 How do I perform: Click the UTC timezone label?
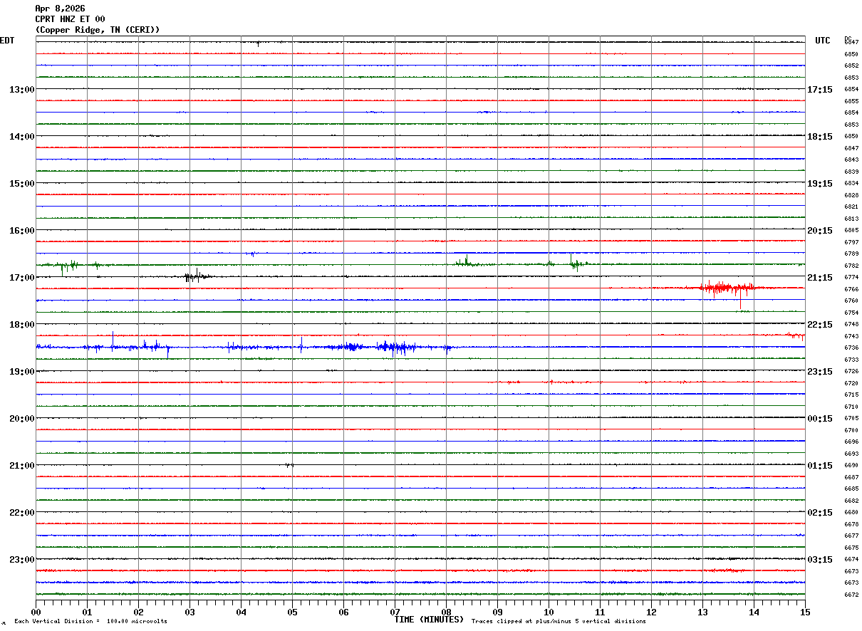pyautogui.click(x=823, y=41)
